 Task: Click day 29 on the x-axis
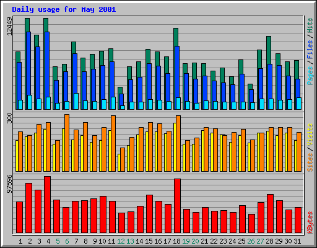(x=279, y=241)
